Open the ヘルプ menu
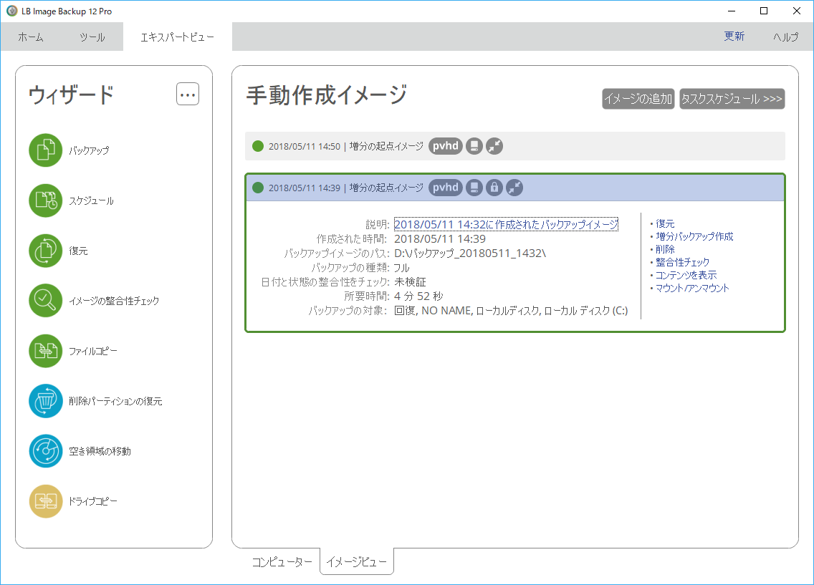 (x=785, y=37)
